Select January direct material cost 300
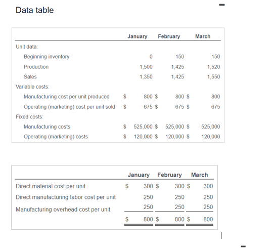The width and height of the screenshot is (273, 248). (148, 186)
